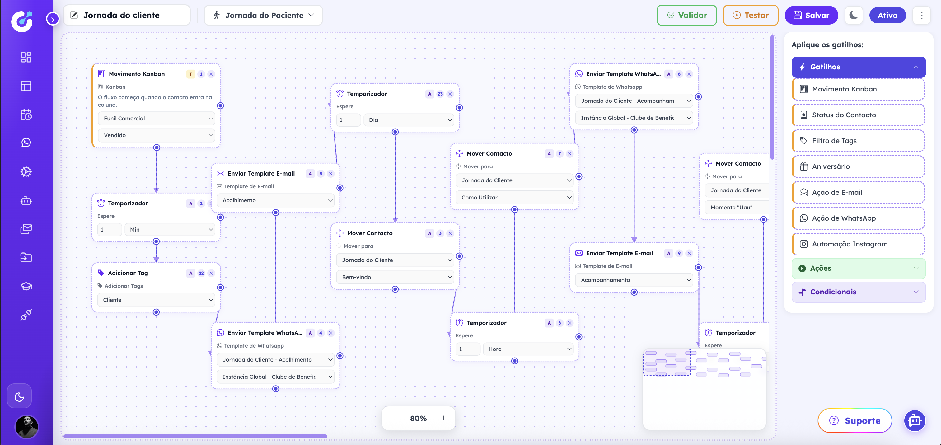The height and width of the screenshot is (445, 941).
Task: Click the Validar button
Action: click(x=686, y=15)
